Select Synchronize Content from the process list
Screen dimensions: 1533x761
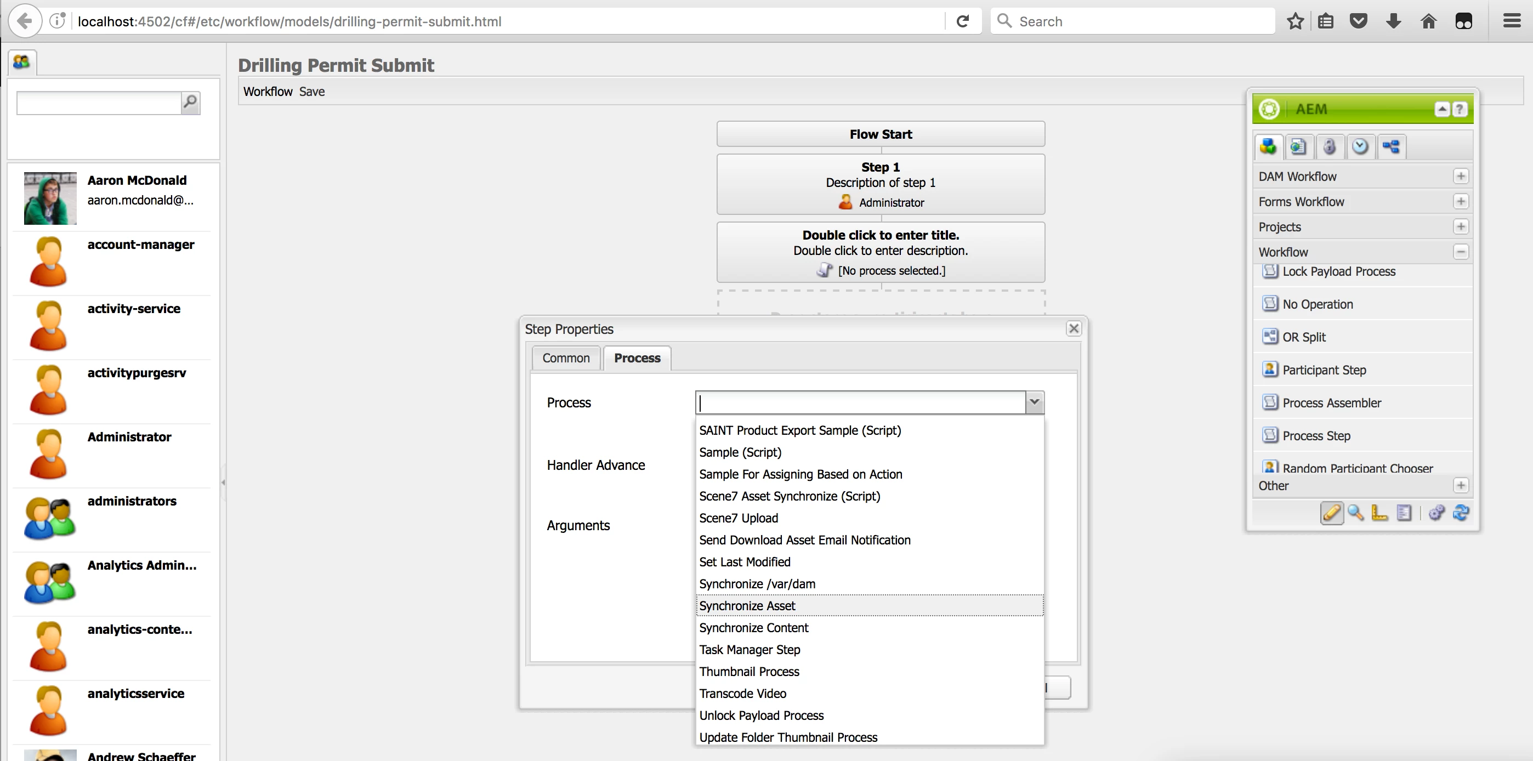coord(753,628)
